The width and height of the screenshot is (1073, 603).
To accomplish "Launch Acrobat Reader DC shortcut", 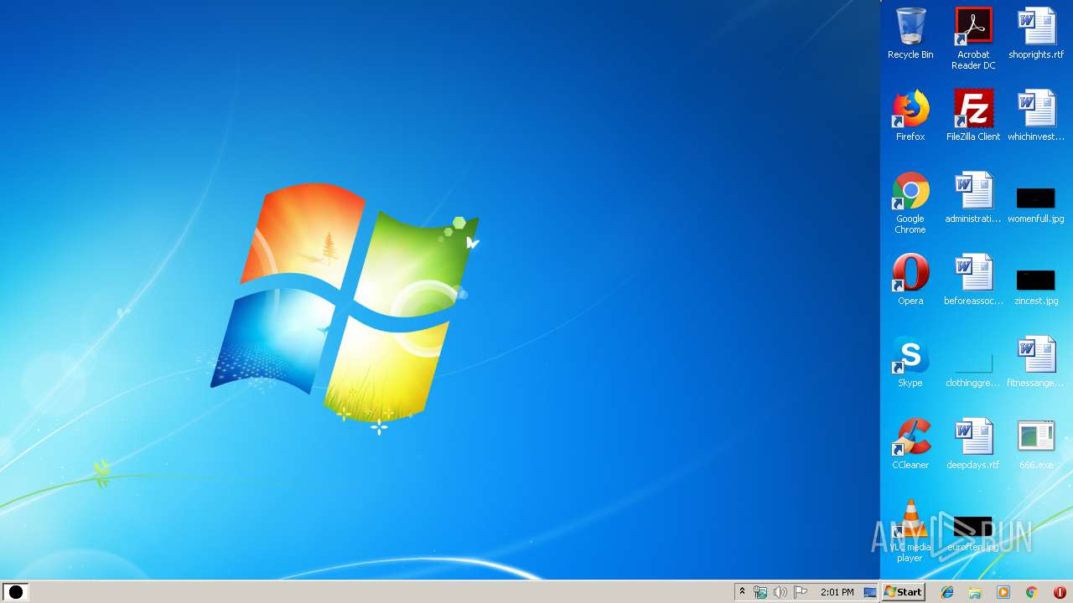I will coord(973,39).
